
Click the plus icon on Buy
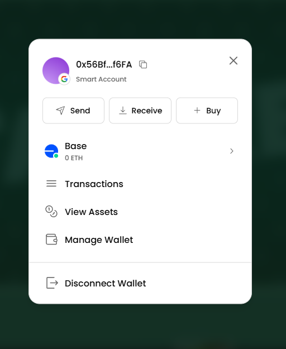197,110
